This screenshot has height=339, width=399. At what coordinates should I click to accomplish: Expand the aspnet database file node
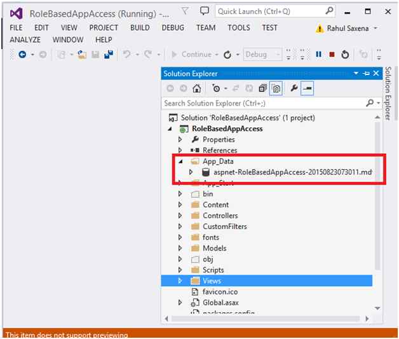pos(191,172)
